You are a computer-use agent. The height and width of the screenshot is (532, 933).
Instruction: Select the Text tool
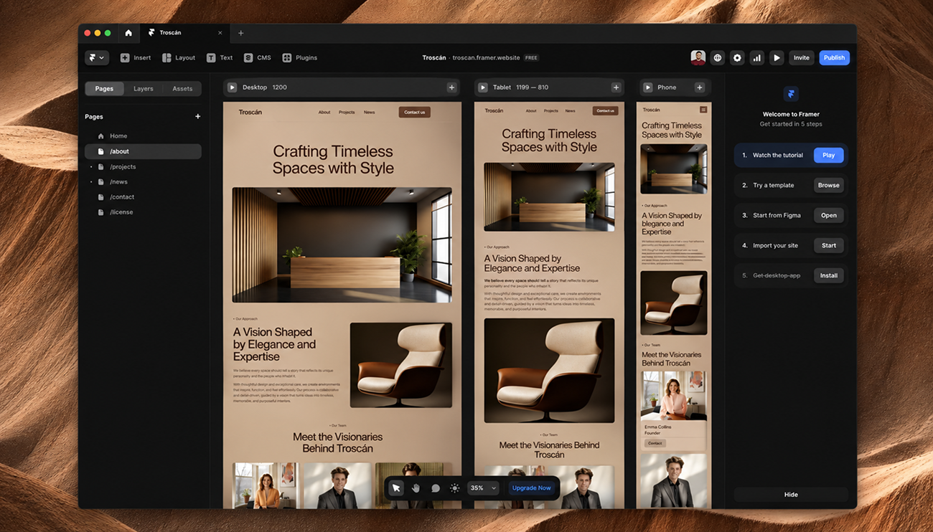[220, 58]
